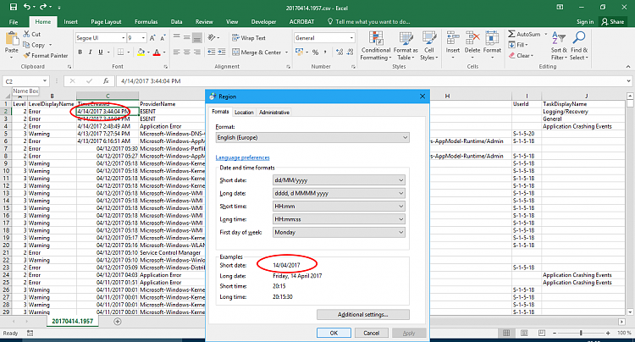Viewport: 635px width, 342px height.
Task: Toggle Wrap Text
Action: coord(249,38)
